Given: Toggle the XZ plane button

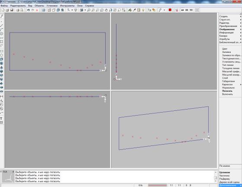Looking at the screenshot, I should (187, 10).
